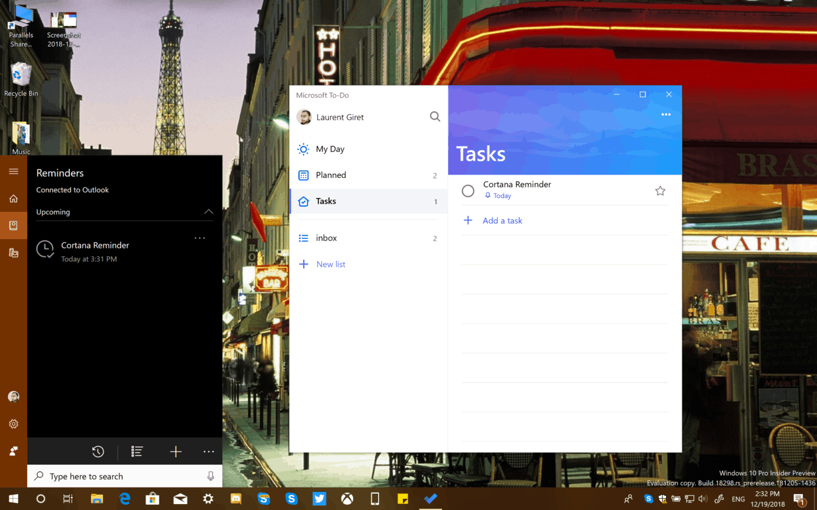Open Task View on taskbar
The width and height of the screenshot is (817, 510).
tap(68, 499)
